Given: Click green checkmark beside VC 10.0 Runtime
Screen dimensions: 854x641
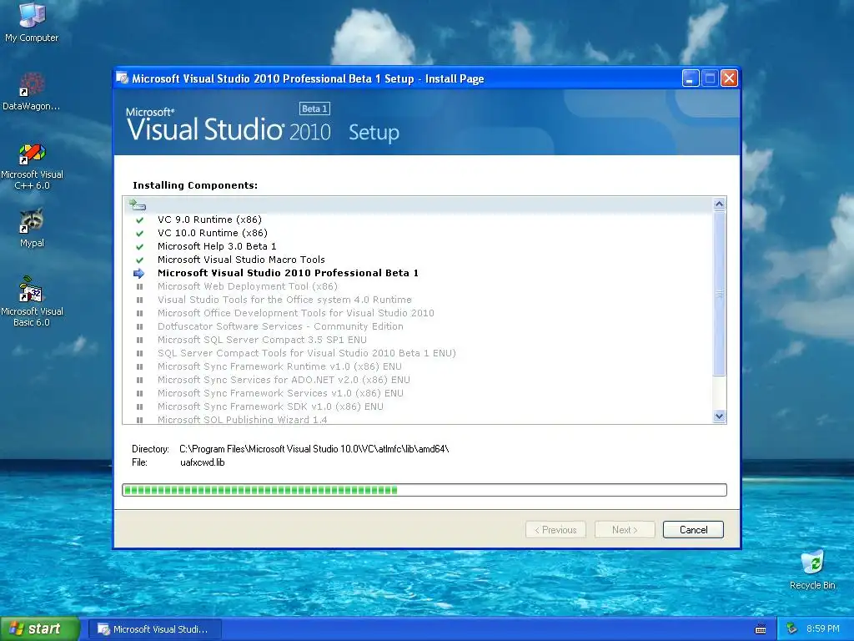Looking at the screenshot, I should point(139,234).
